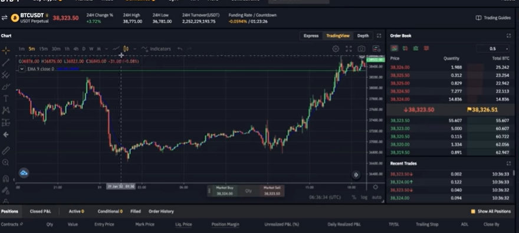Open order book 0.5 grouping dropdown
The image size is (519, 233).
(x=493, y=48)
